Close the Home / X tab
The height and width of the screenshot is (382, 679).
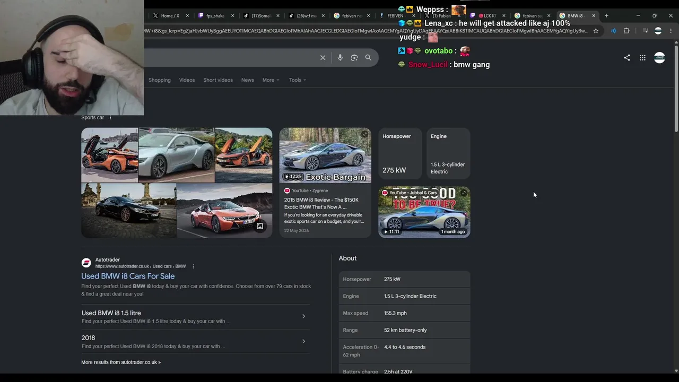click(187, 16)
